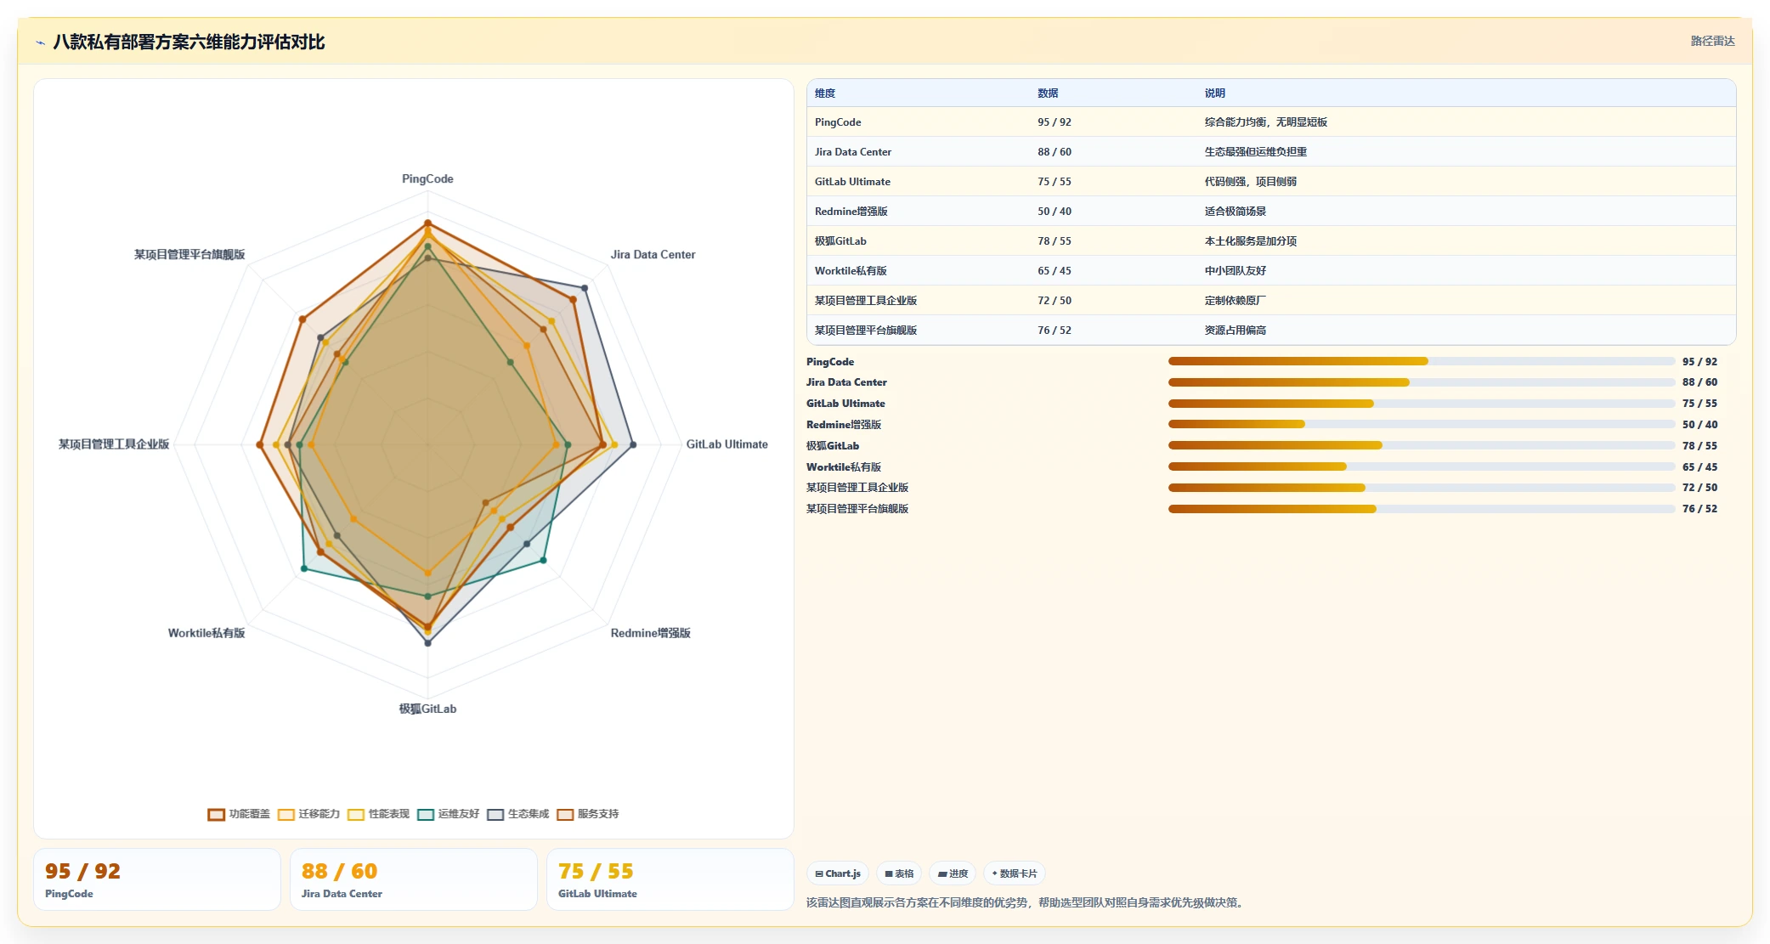Click the Jira Data Center progress bar
Viewport: 1770px width, 944px height.
[x=1421, y=382]
